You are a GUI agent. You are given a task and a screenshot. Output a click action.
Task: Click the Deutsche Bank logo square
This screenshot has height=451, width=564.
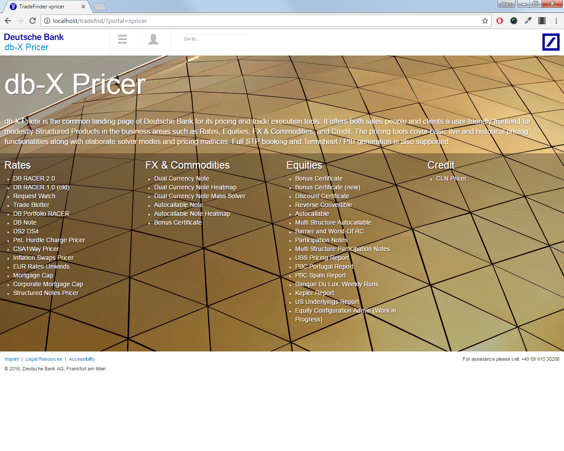click(551, 42)
